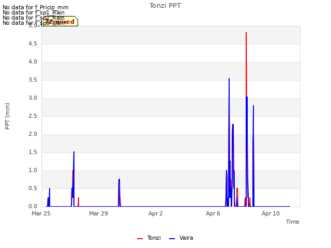This screenshot has height=248, width=331.
Task: Click the 'PPT (mm)' y-axis title
Action: point(7,116)
